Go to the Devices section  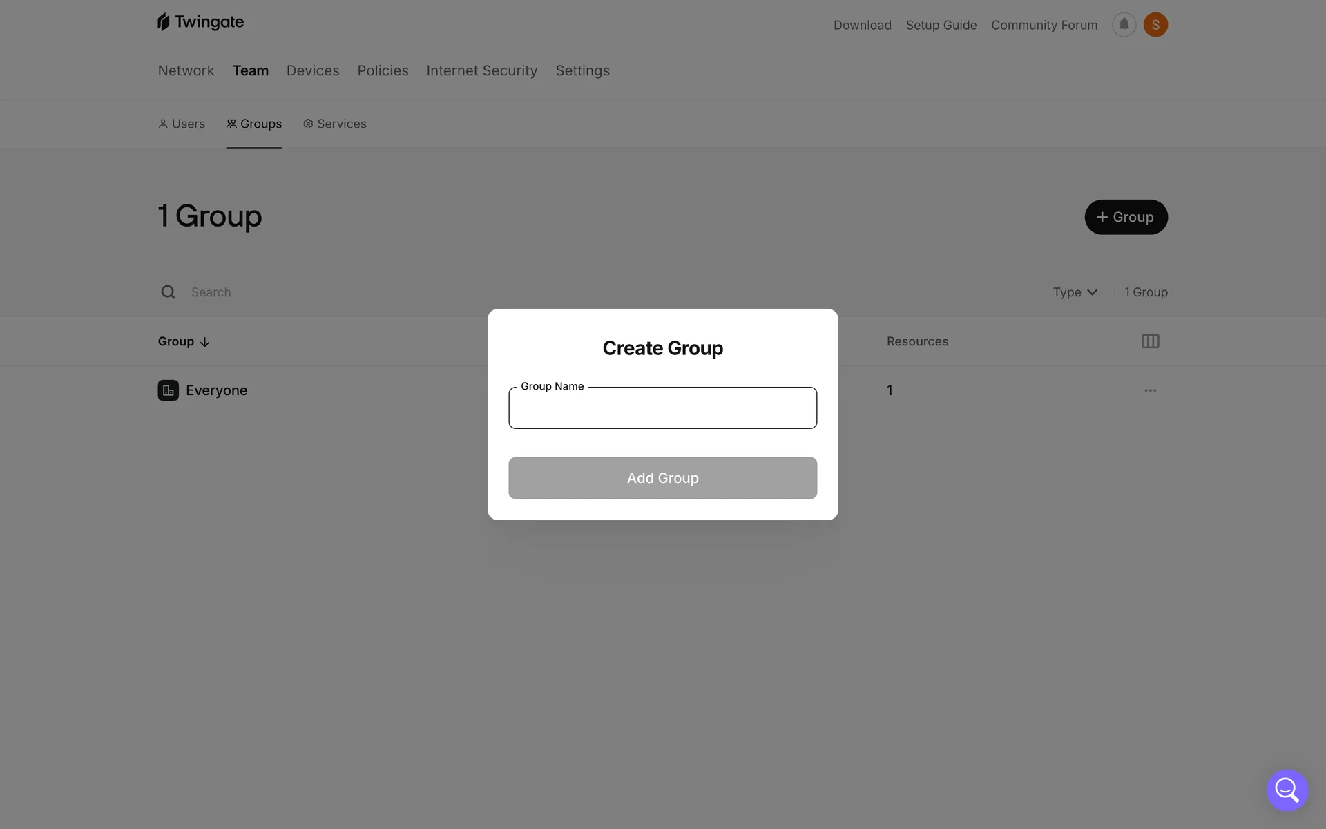[313, 70]
